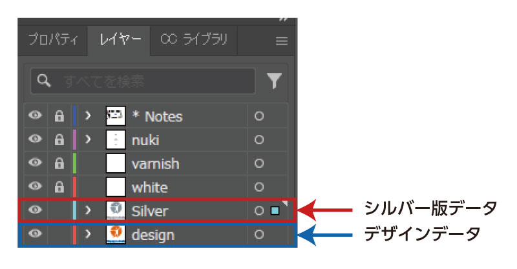Expand the design layer

[x=88, y=234]
